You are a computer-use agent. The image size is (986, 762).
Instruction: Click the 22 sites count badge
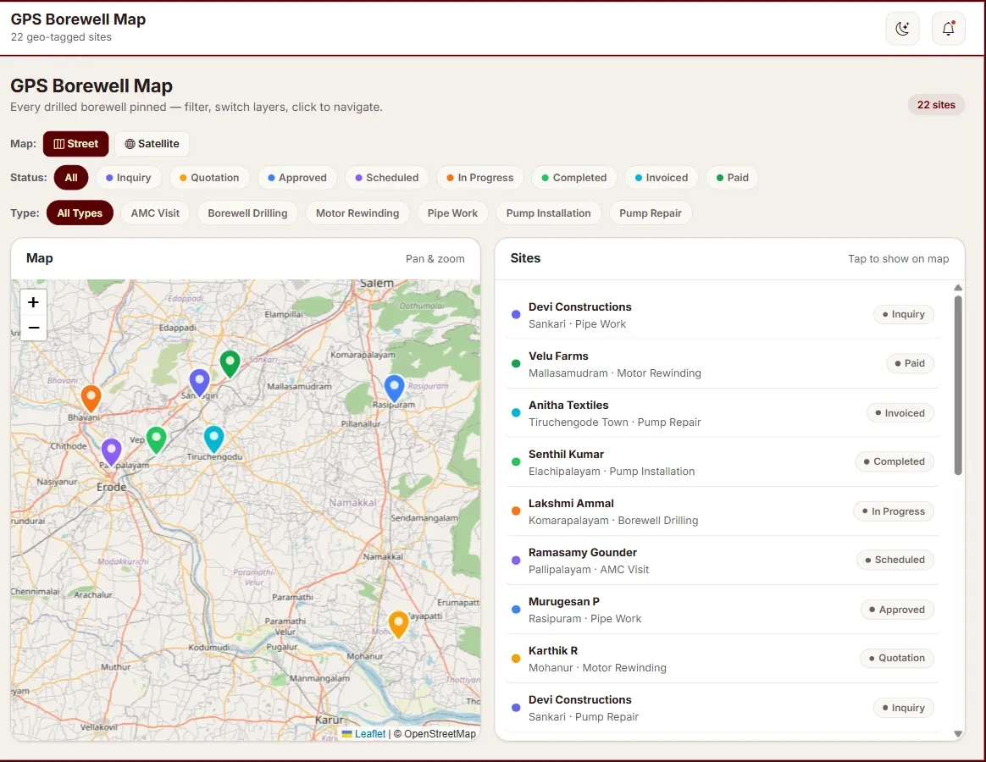coord(936,105)
